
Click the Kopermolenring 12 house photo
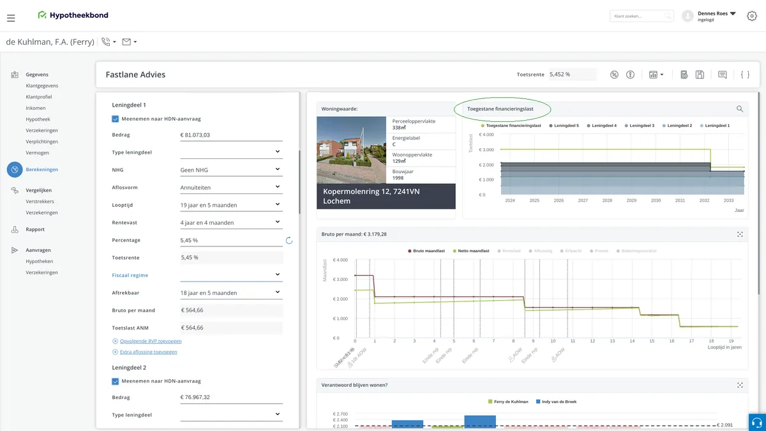352,150
